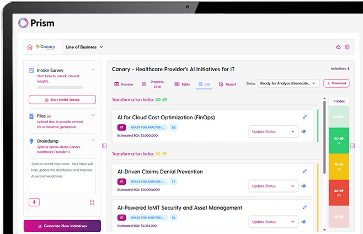Click Generate New Initiatives button
Screen dimensions: 363x234
point(62,226)
